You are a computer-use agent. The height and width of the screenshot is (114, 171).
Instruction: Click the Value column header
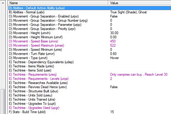click(140, 3)
